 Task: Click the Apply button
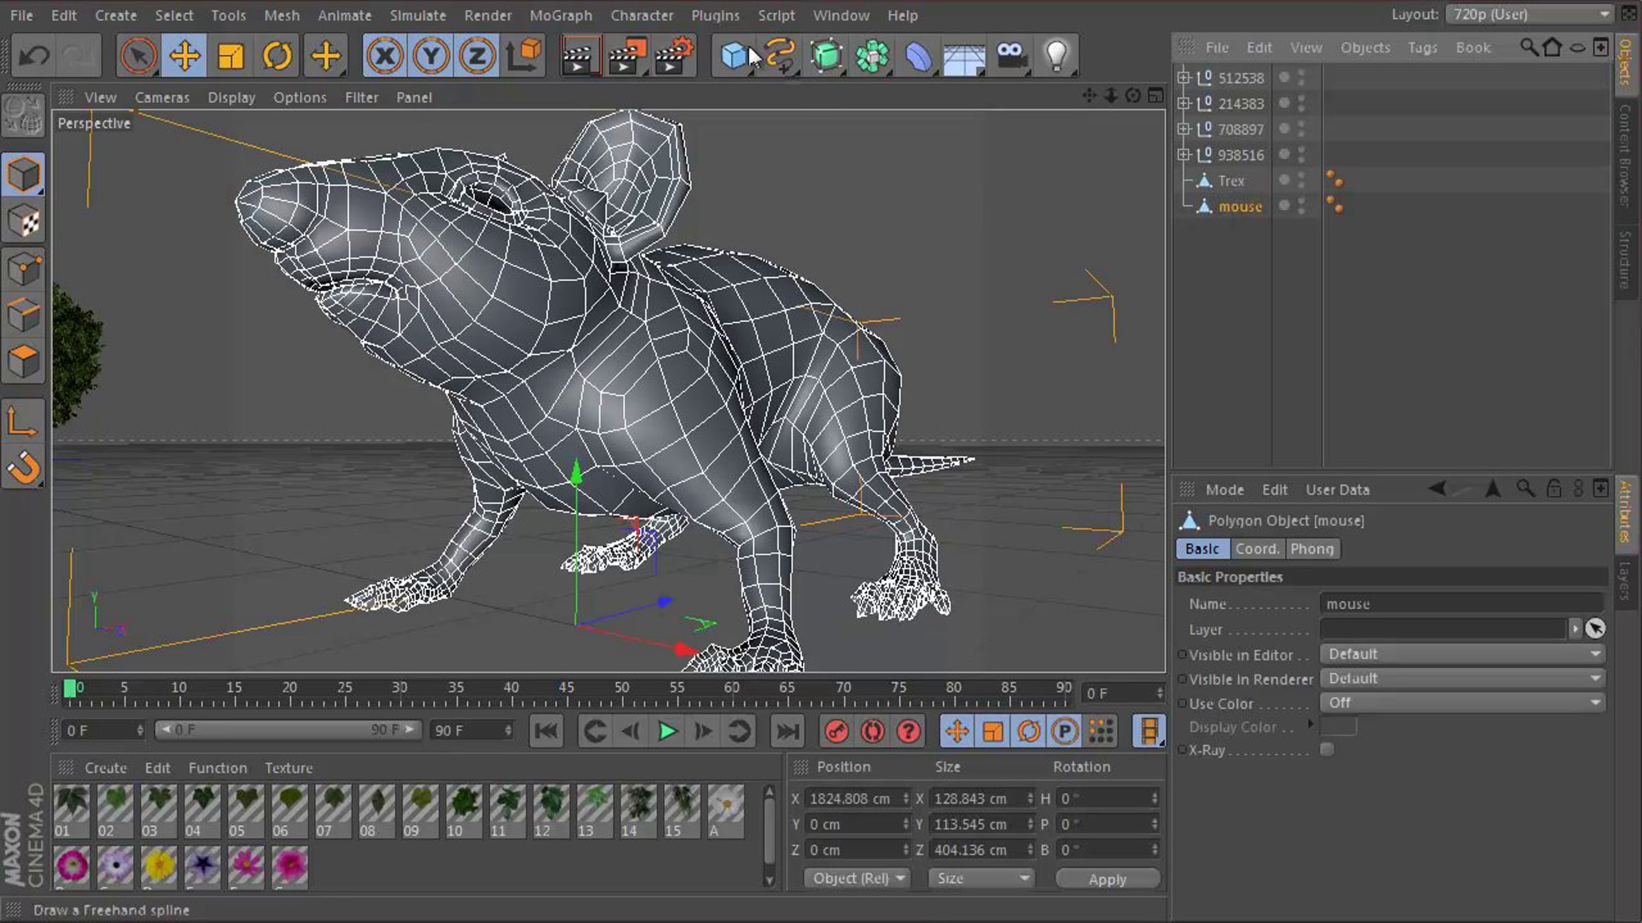pos(1108,879)
